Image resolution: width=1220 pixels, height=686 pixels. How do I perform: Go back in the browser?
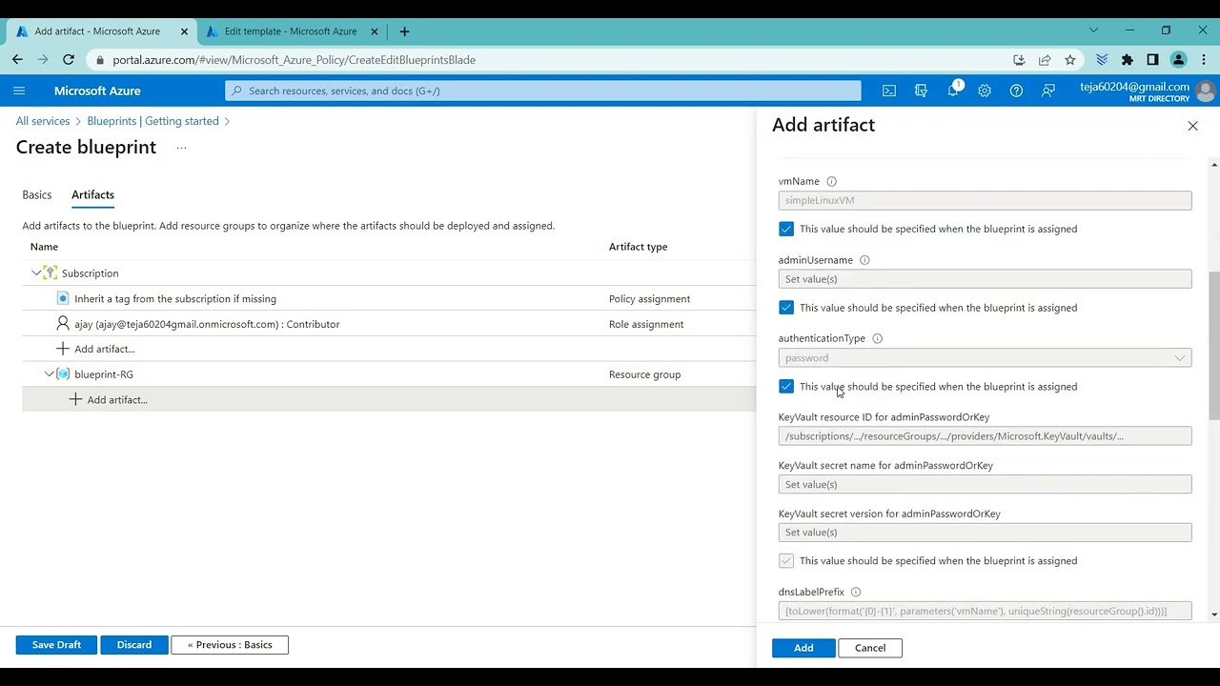tap(17, 59)
